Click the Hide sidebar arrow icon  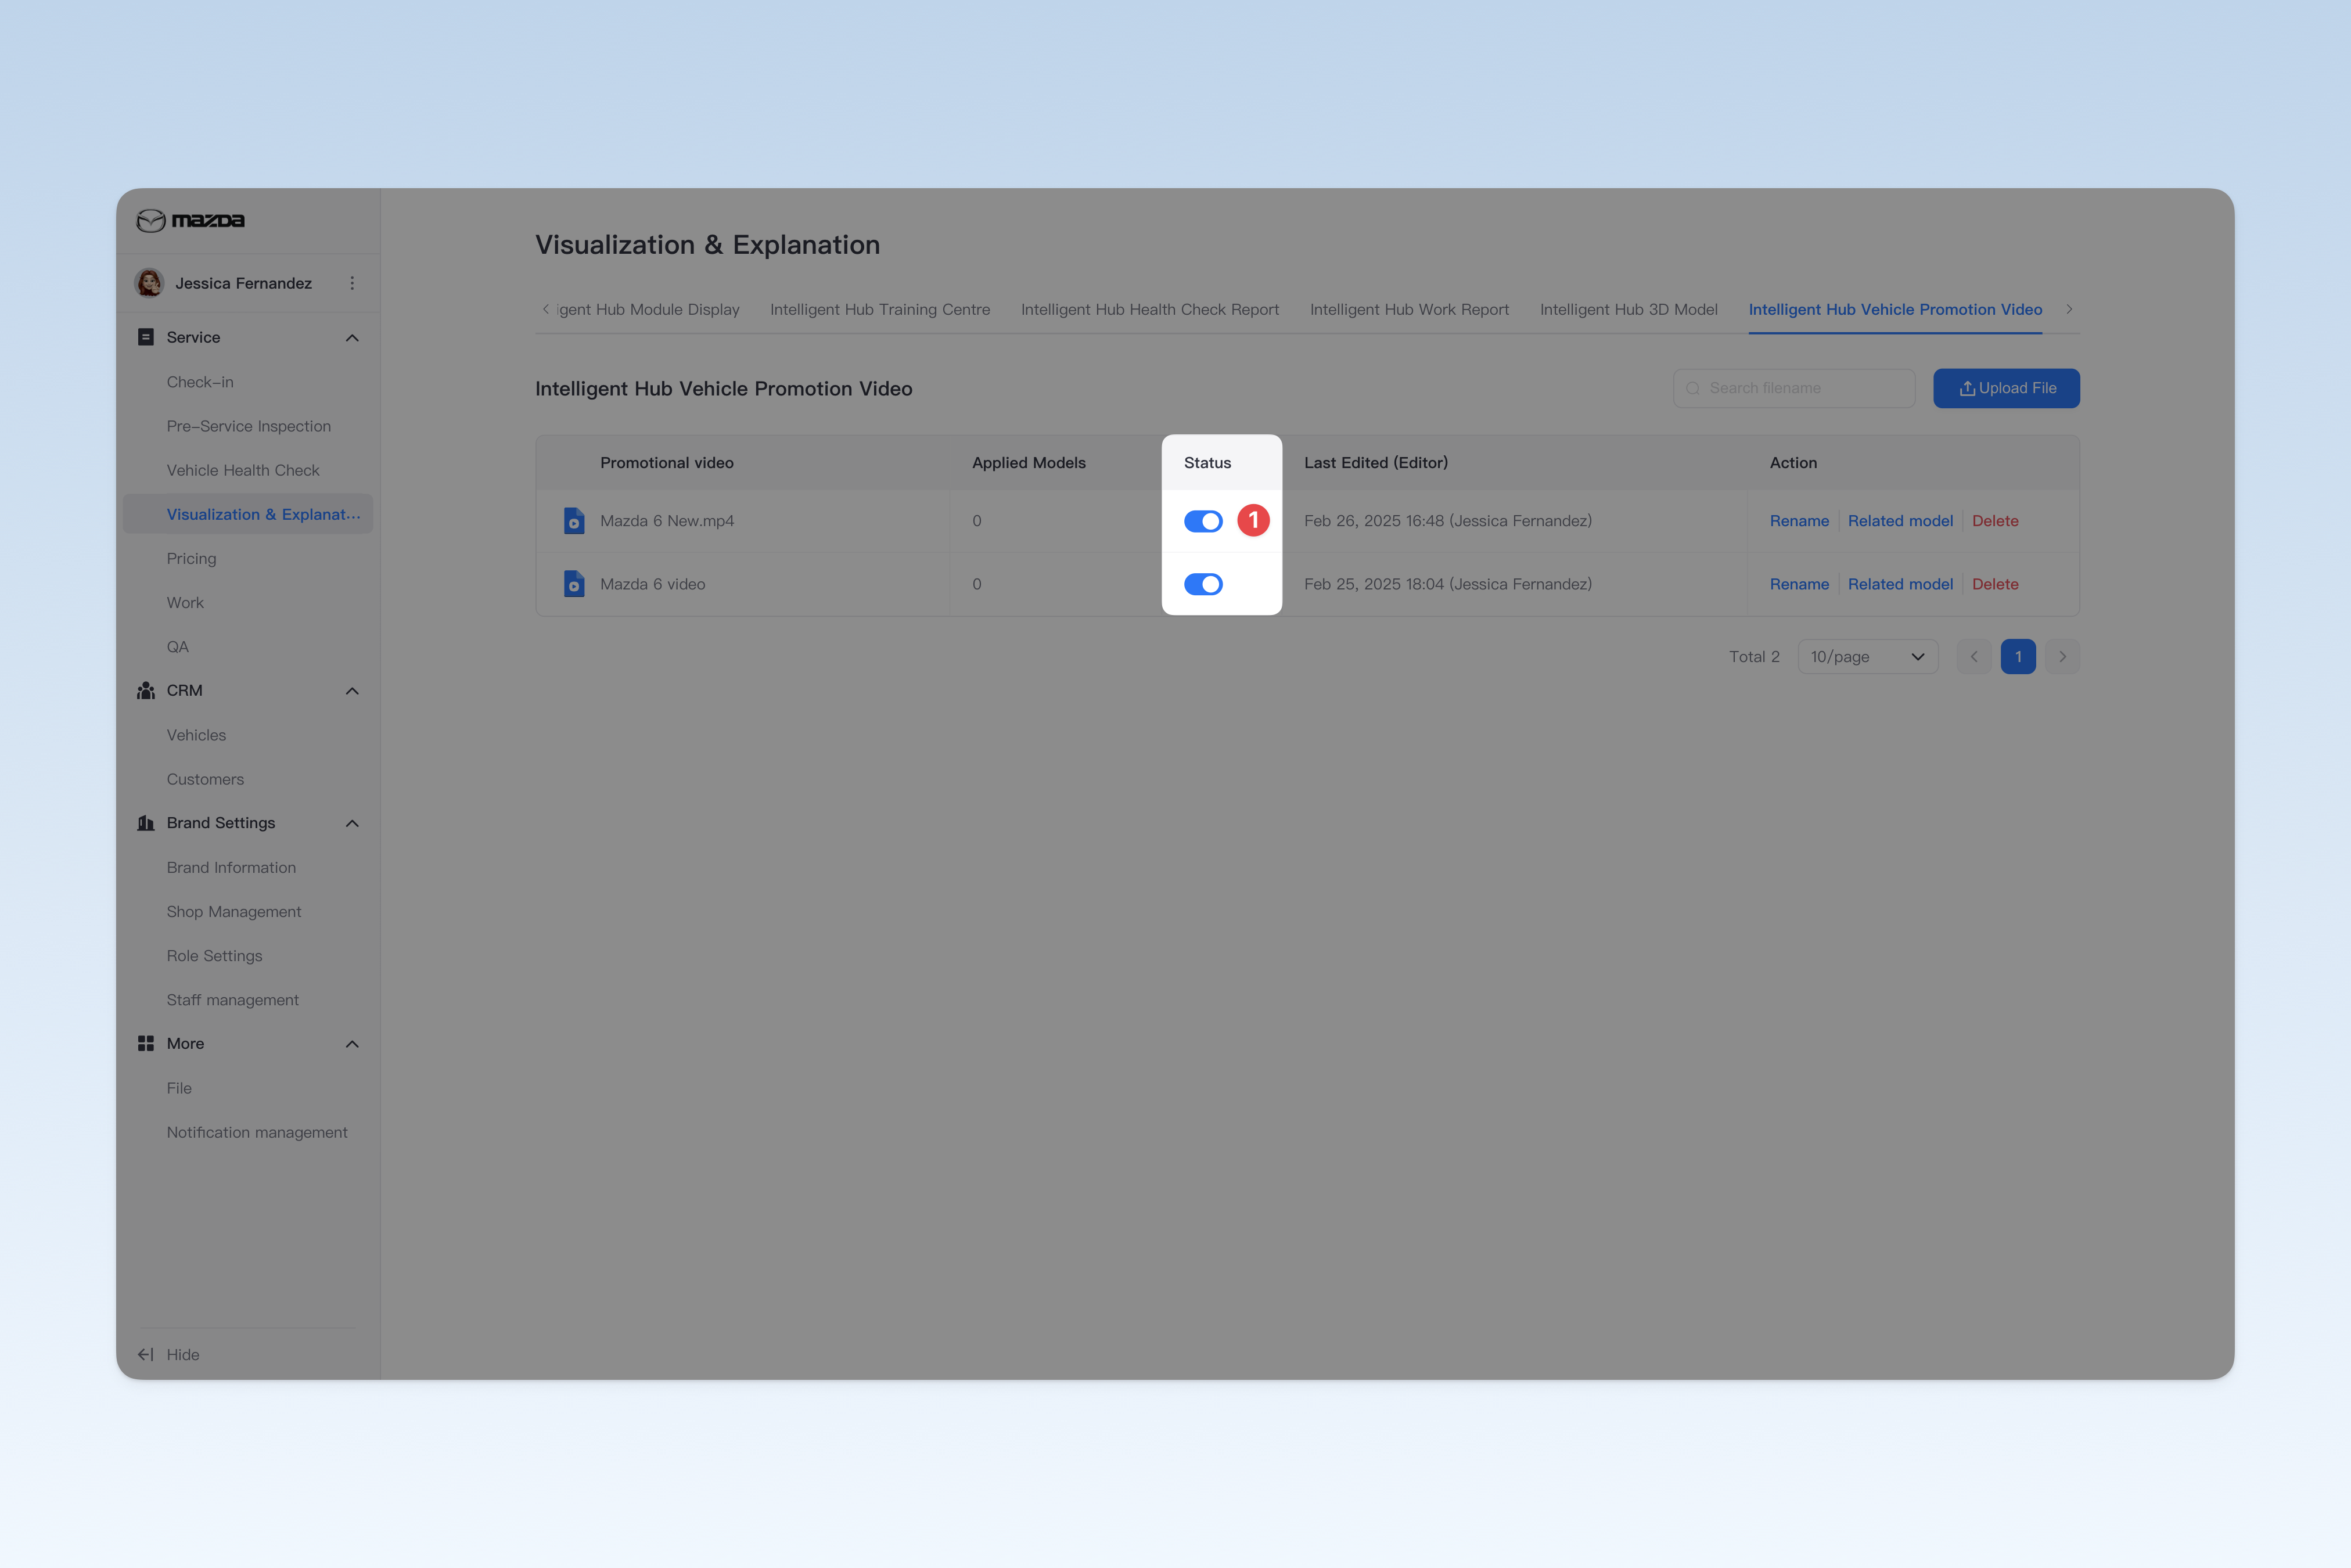click(x=146, y=1354)
